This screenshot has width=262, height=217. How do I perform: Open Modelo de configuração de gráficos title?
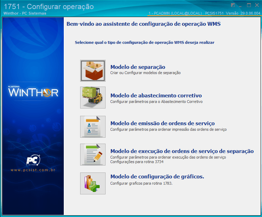[x=157, y=177]
